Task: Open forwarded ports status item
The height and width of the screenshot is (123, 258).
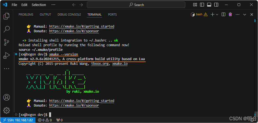Action: [x=60, y=120]
